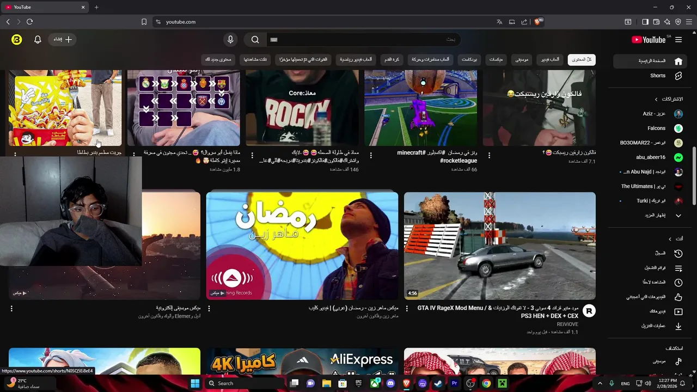Open Music in Explore section
697x392 pixels.
tap(651, 362)
